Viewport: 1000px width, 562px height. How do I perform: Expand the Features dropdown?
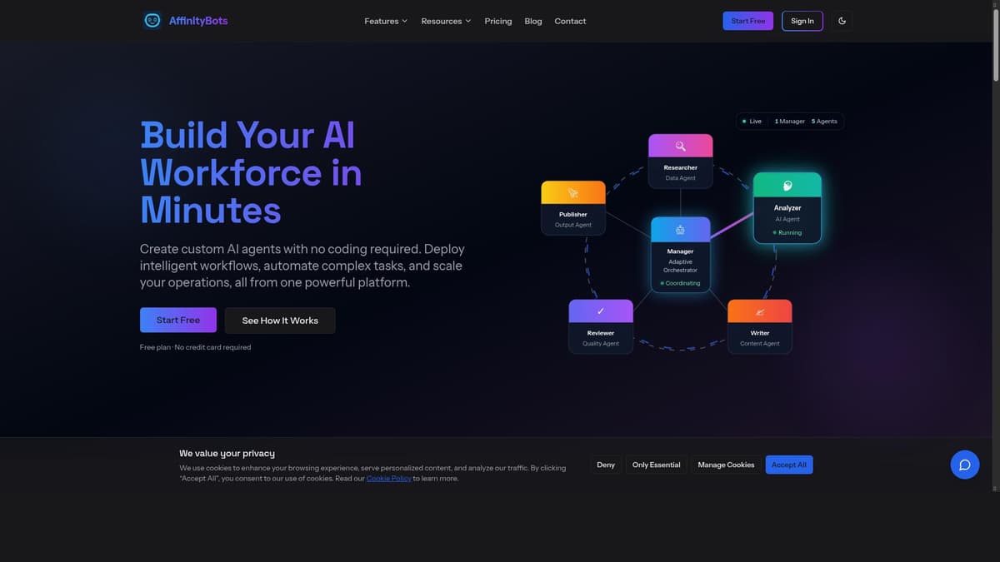[x=385, y=21]
